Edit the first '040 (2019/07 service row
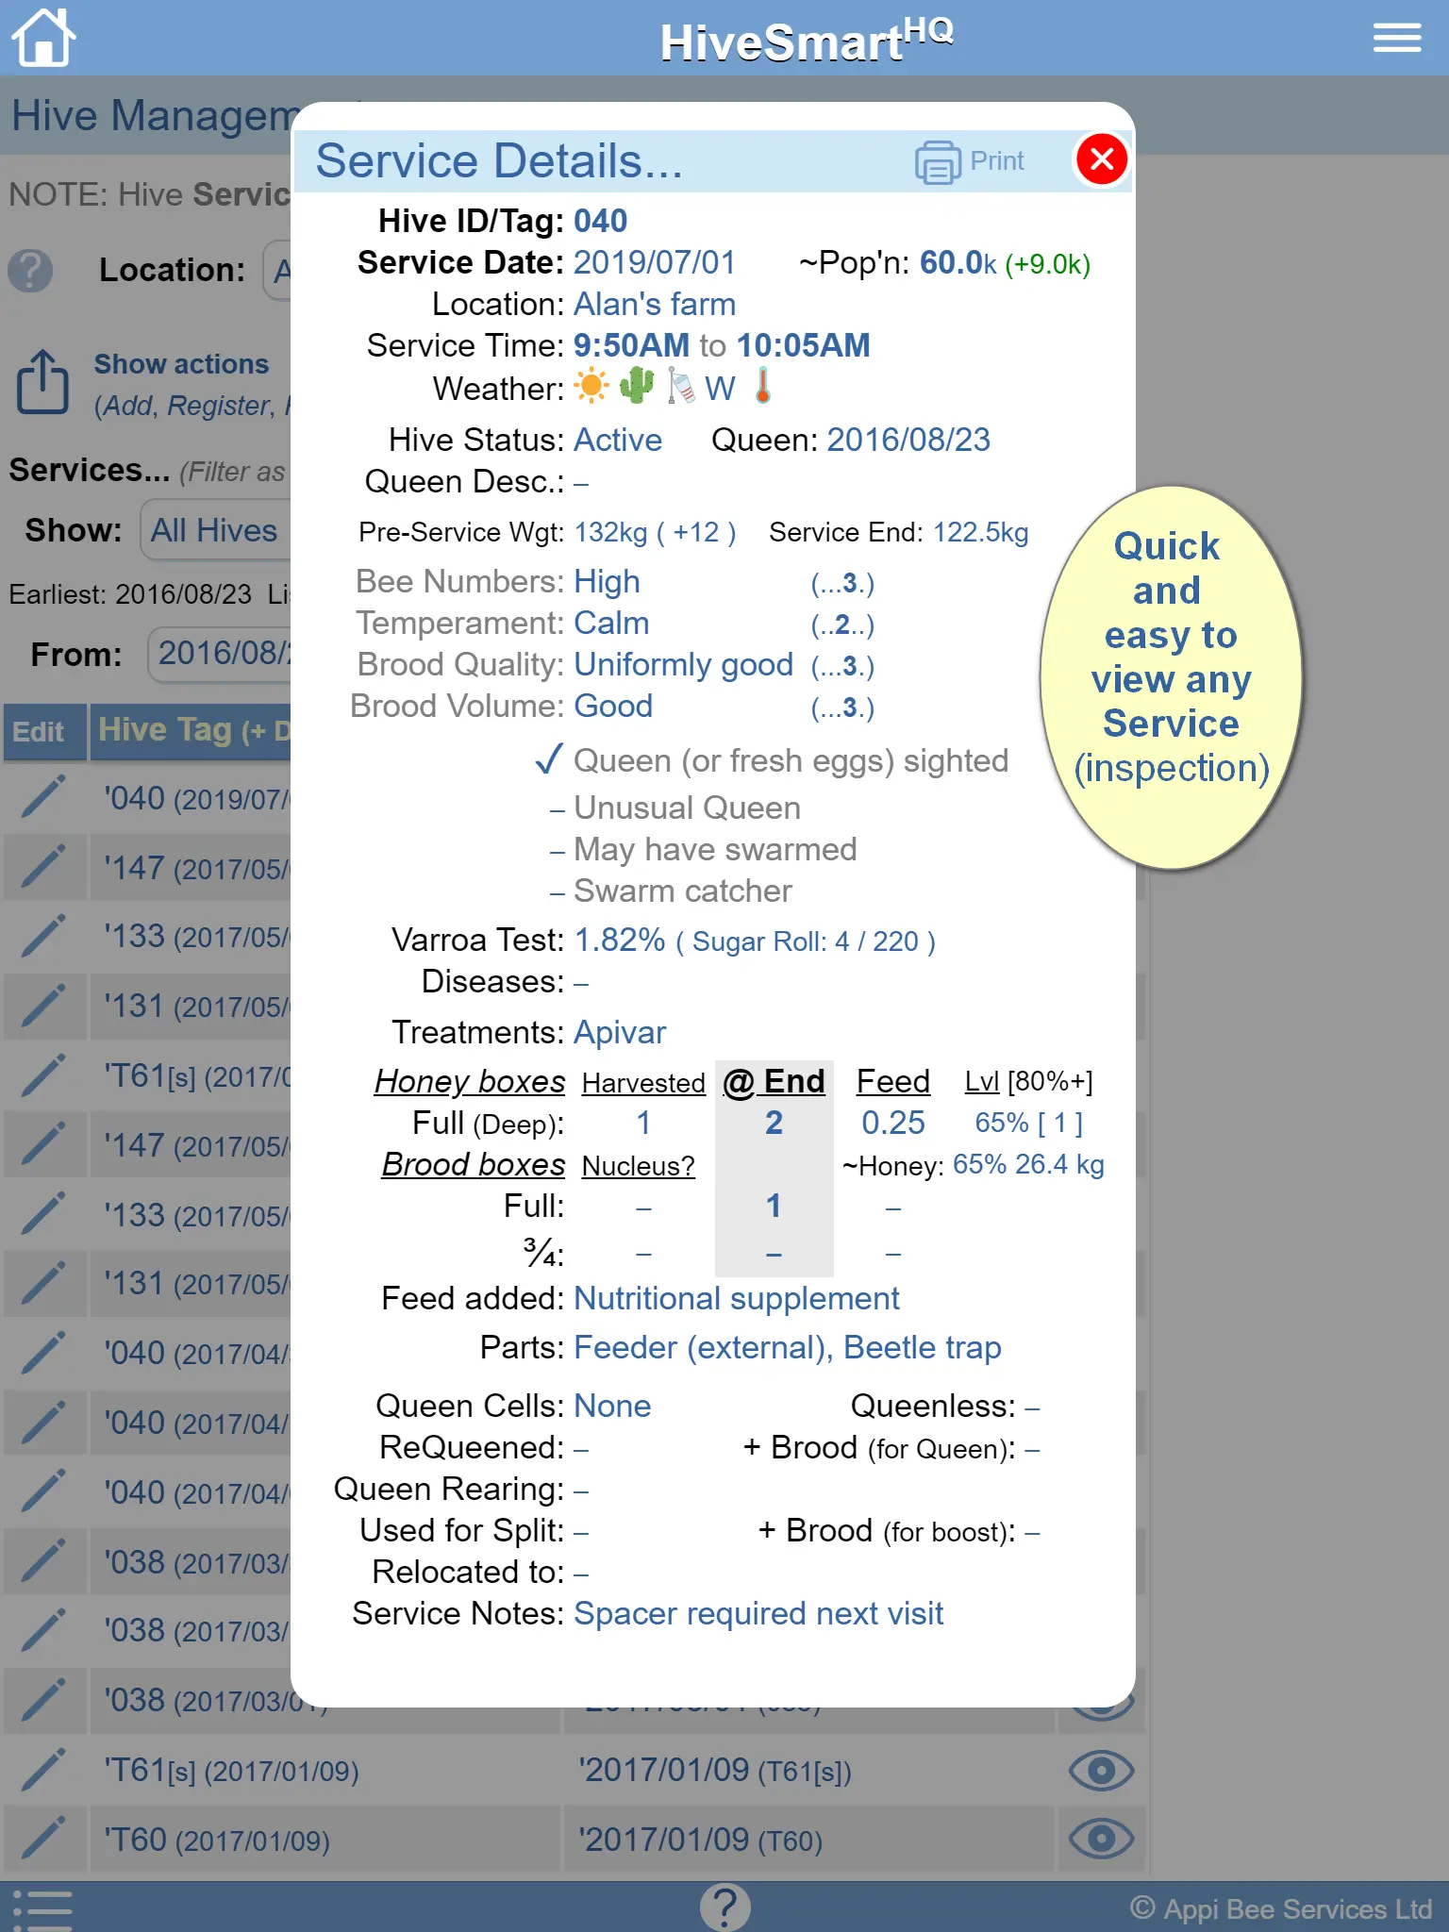This screenshot has width=1449, height=1932. 43,798
